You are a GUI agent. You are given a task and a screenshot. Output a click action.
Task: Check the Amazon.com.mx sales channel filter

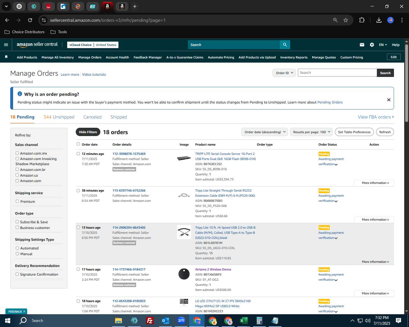click(x=17, y=153)
